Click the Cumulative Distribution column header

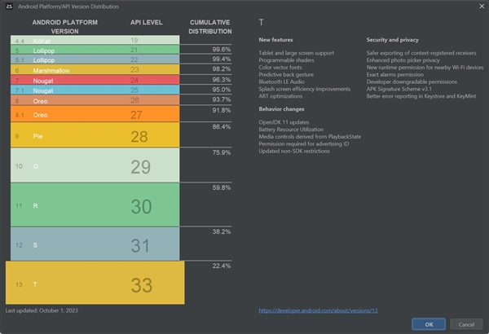pyautogui.click(x=210, y=27)
